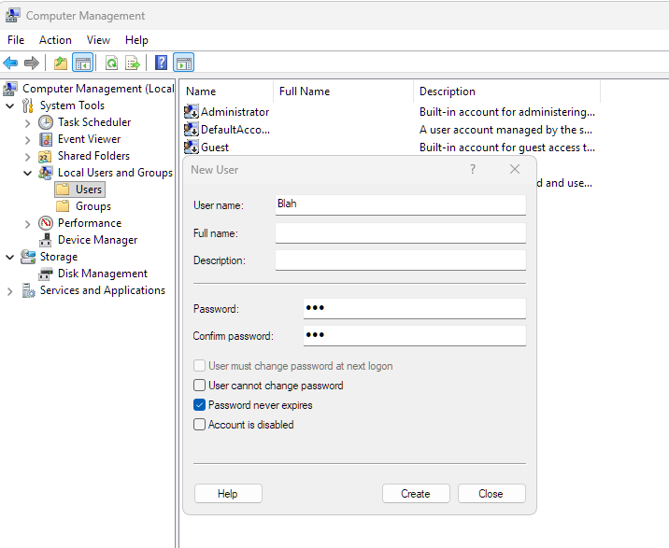Click the Refresh toolbar icon
This screenshot has width=669, height=548.
coord(112,63)
